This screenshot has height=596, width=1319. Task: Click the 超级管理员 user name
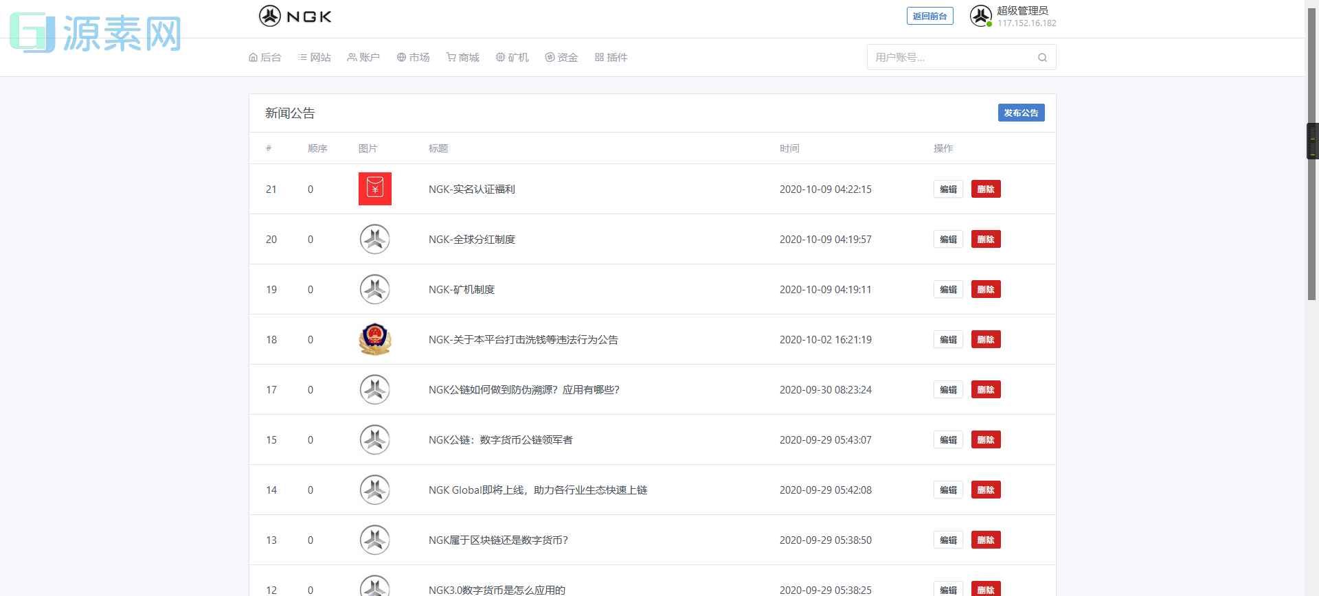(x=1022, y=10)
